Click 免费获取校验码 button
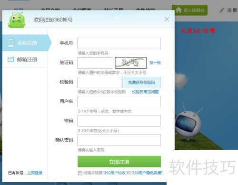Screen dimensions: 238x185 coord(141,82)
